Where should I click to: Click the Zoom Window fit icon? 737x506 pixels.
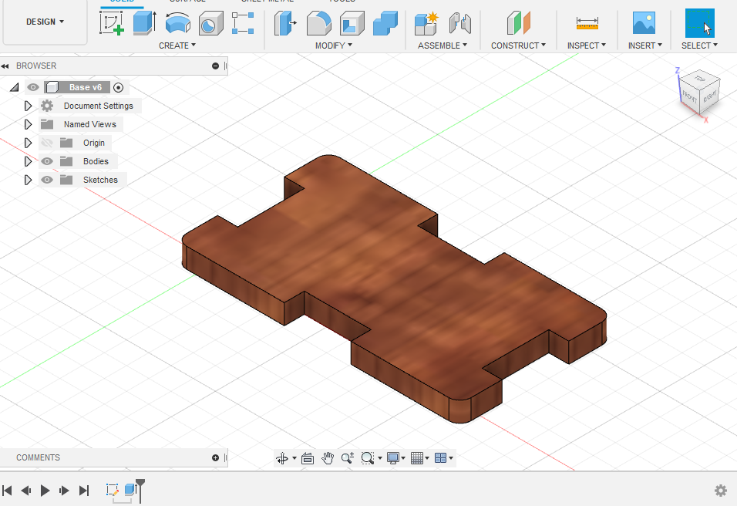point(368,458)
